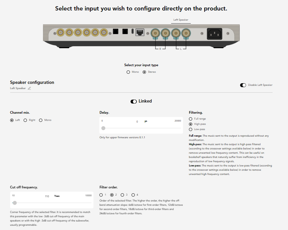Click the L speaker terminal pair label
The width and height of the screenshot is (288, 230).
pos(181,48)
